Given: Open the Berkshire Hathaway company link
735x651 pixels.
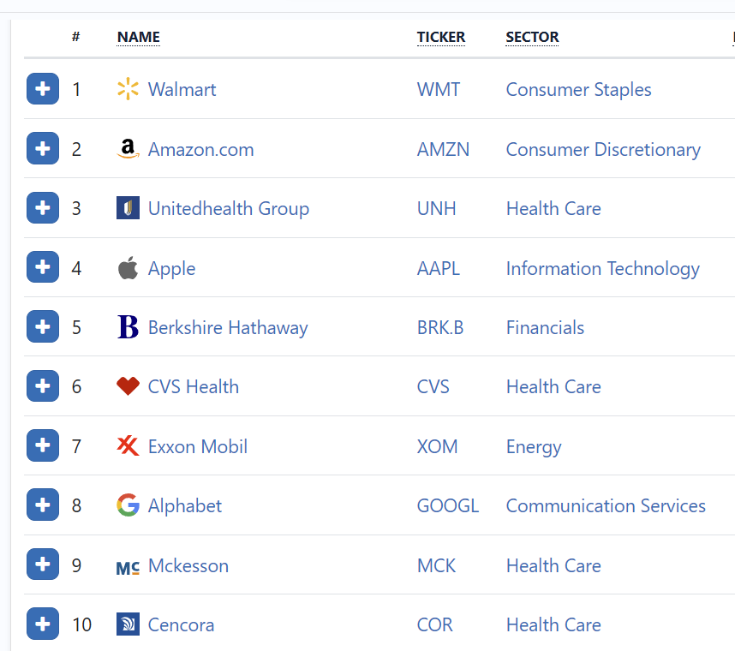Looking at the screenshot, I should [228, 327].
